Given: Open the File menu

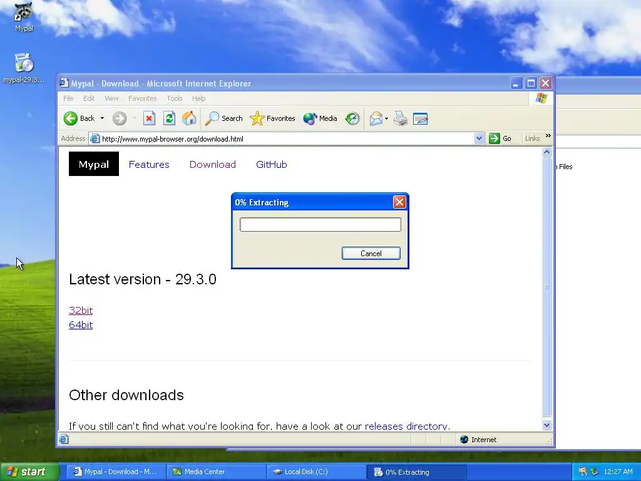Looking at the screenshot, I should pyautogui.click(x=68, y=98).
